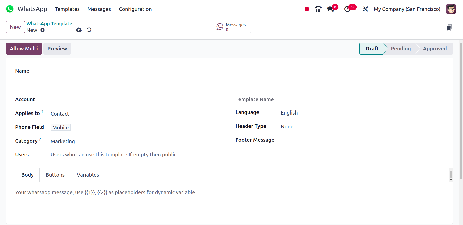The height and width of the screenshot is (225, 463).
Task: Click the Applies to help question mark
Action: pyautogui.click(x=42, y=111)
